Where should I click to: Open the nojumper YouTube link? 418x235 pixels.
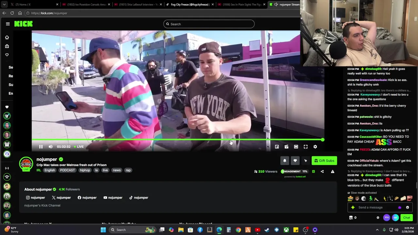pos(113,197)
